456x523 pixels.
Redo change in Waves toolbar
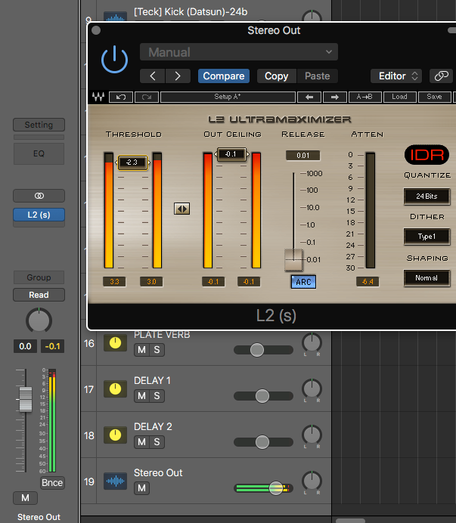point(147,97)
